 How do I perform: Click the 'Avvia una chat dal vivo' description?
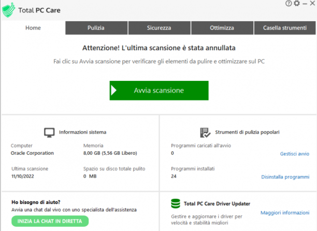coord(74,210)
